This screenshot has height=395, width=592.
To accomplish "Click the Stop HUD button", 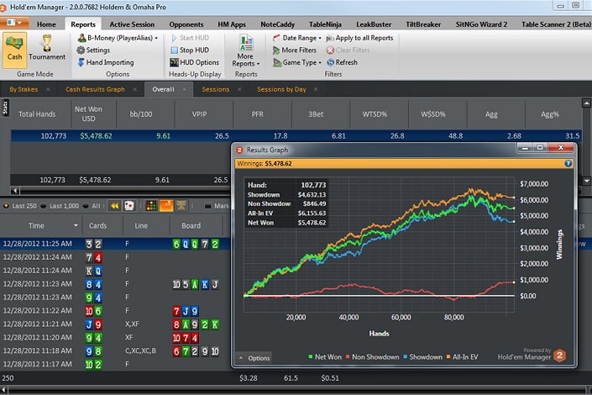I will [x=199, y=50].
